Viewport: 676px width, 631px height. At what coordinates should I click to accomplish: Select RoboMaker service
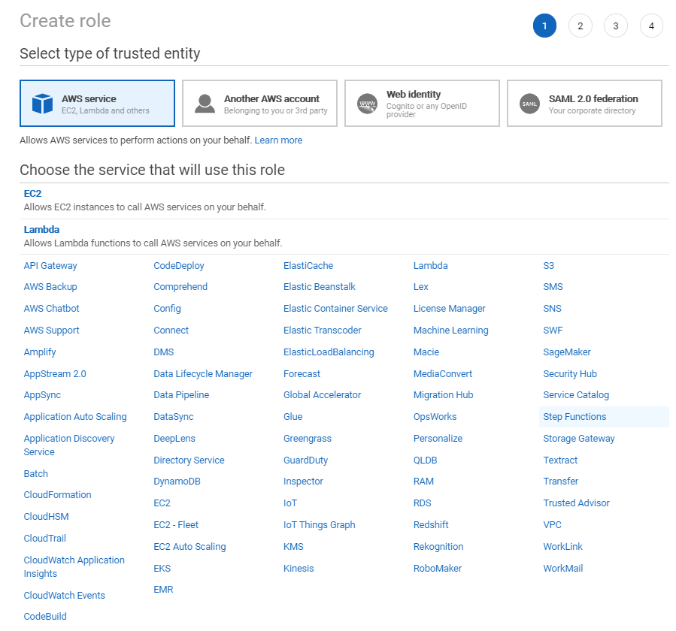(438, 568)
